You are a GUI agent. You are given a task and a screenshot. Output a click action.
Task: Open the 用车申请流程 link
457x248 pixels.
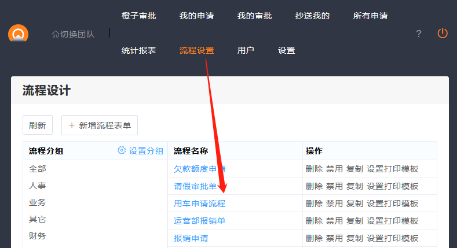[x=199, y=203]
